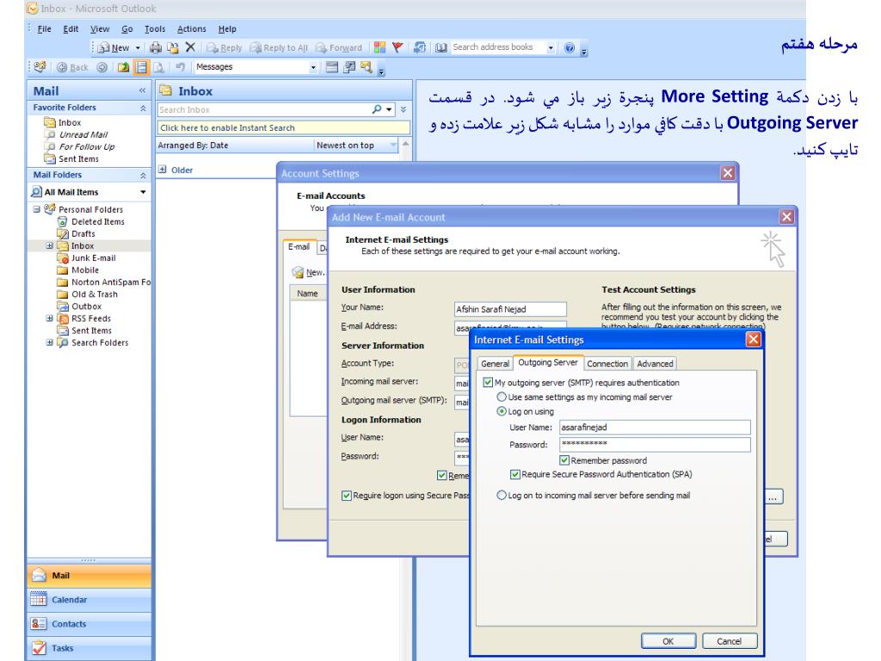Click the Delete (X) toolbar icon
The height and width of the screenshot is (661, 881).
[x=190, y=47]
